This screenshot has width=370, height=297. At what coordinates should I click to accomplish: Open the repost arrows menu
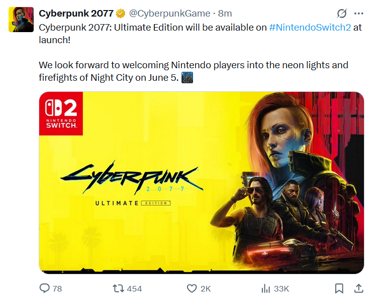(118, 288)
